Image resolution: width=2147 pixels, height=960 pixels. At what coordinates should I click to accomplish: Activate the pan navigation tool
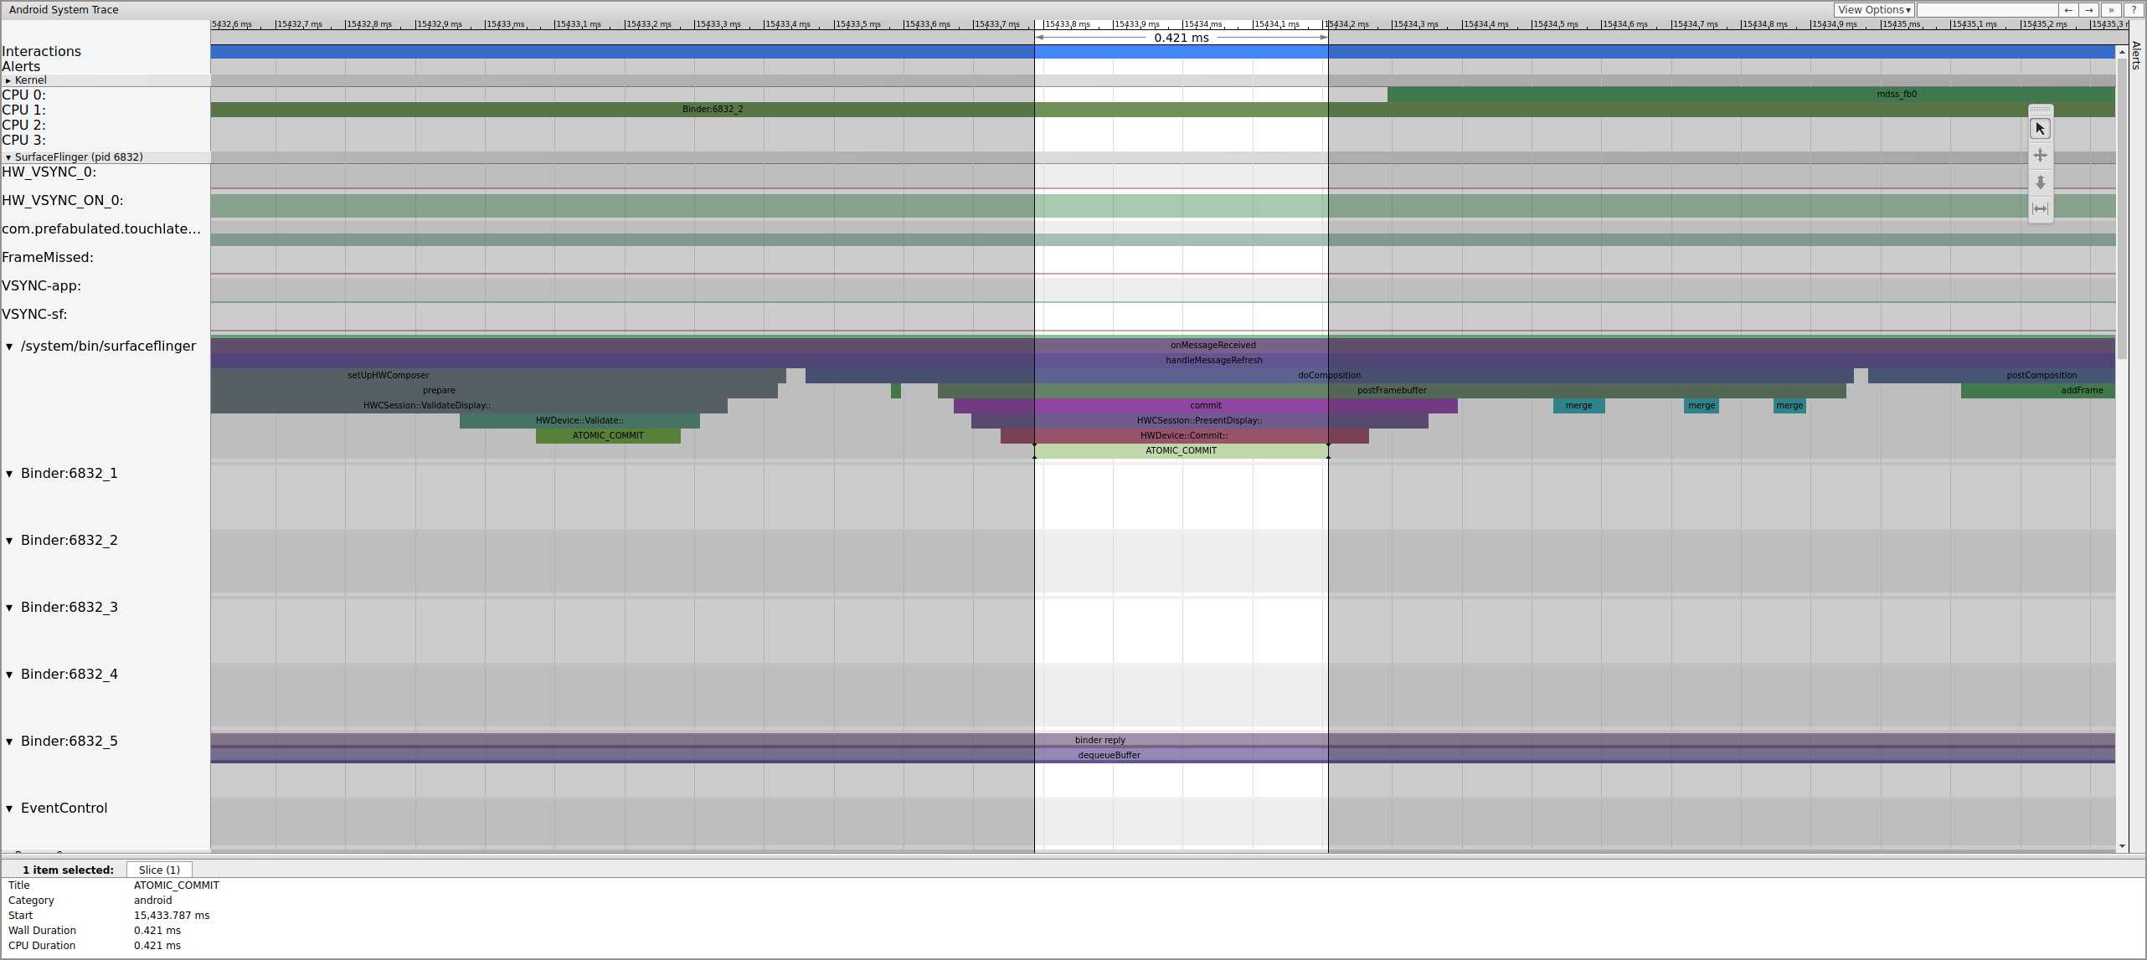point(2041,155)
